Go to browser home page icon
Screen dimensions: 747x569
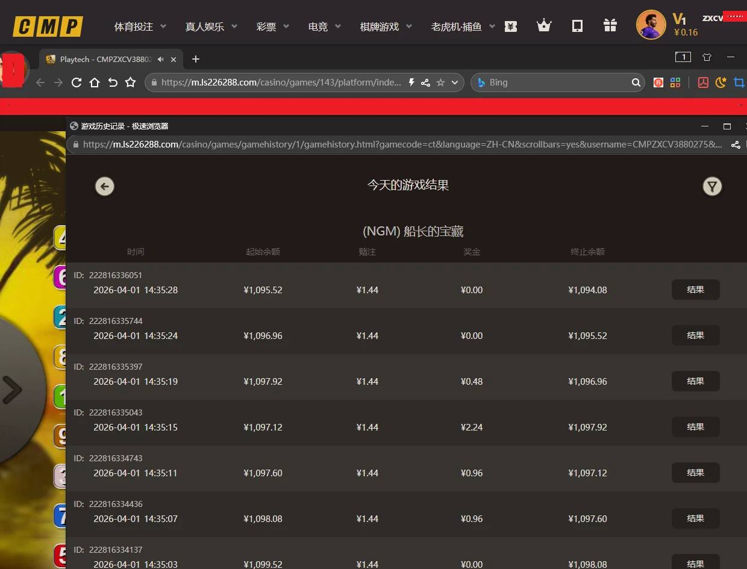[x=95, y=82]
